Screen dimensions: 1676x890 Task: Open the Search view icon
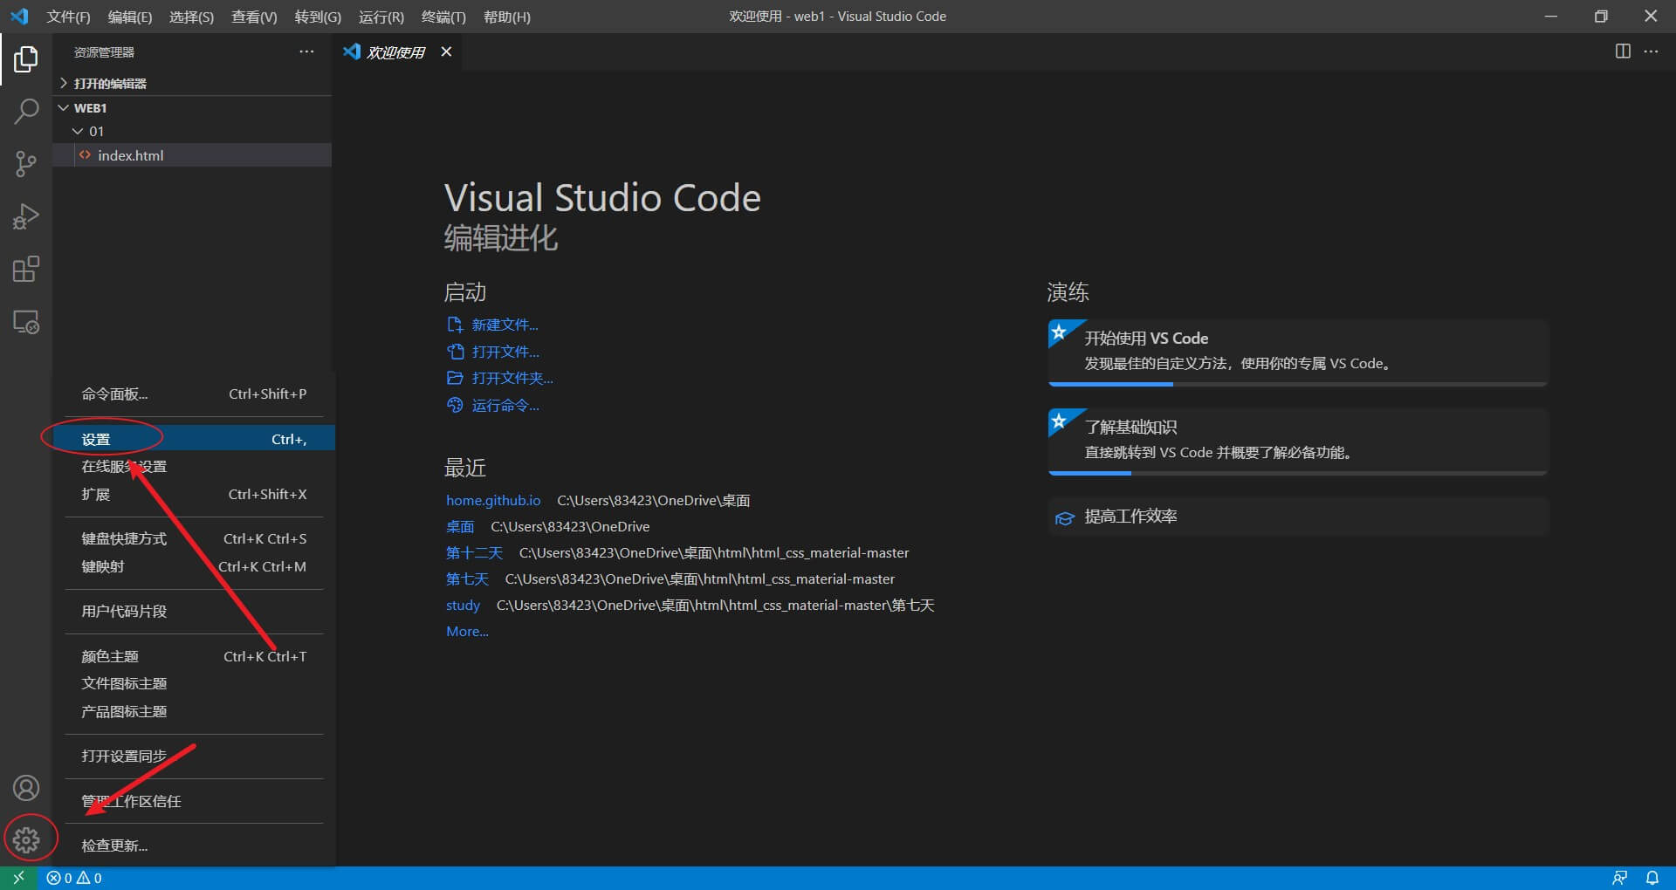tap(26, 112)
